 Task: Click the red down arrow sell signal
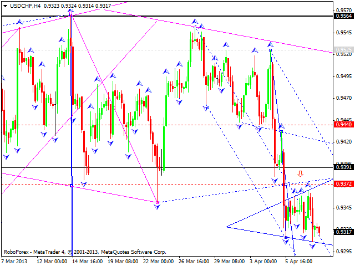[x=300, y=173]
